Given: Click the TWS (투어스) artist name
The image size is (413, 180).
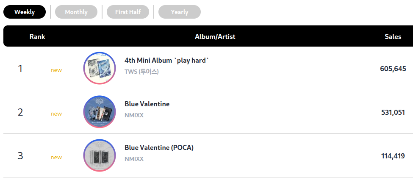Looking at the screenshot, I should pyautogui.click(x=141, y=72).
